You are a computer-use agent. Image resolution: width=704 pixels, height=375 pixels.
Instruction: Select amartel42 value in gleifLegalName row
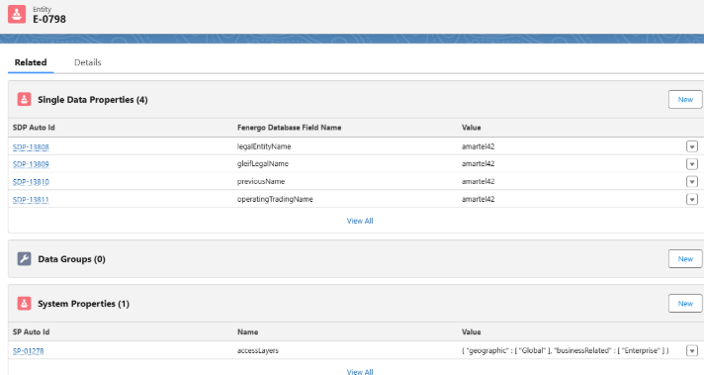(x=478, y=164)
